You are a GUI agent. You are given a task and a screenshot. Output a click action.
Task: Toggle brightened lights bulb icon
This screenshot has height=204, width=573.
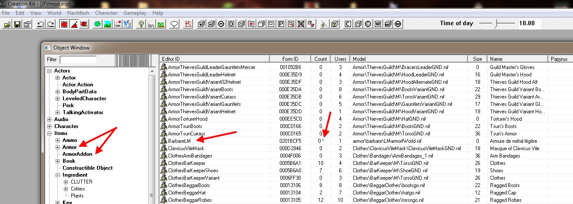tap(141, 24)
